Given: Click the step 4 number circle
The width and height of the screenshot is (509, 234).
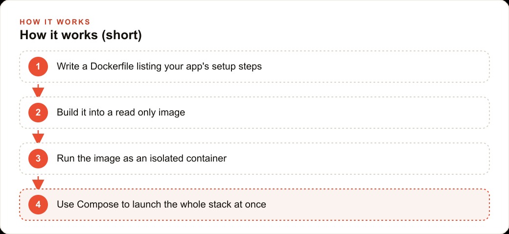Looking at the screenshot, I should point(38,205).
